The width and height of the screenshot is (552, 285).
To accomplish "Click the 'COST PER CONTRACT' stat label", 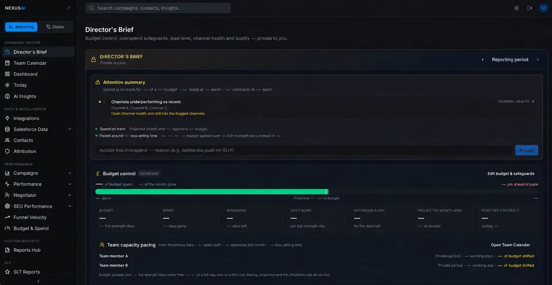I will click(x=500, y=210).
